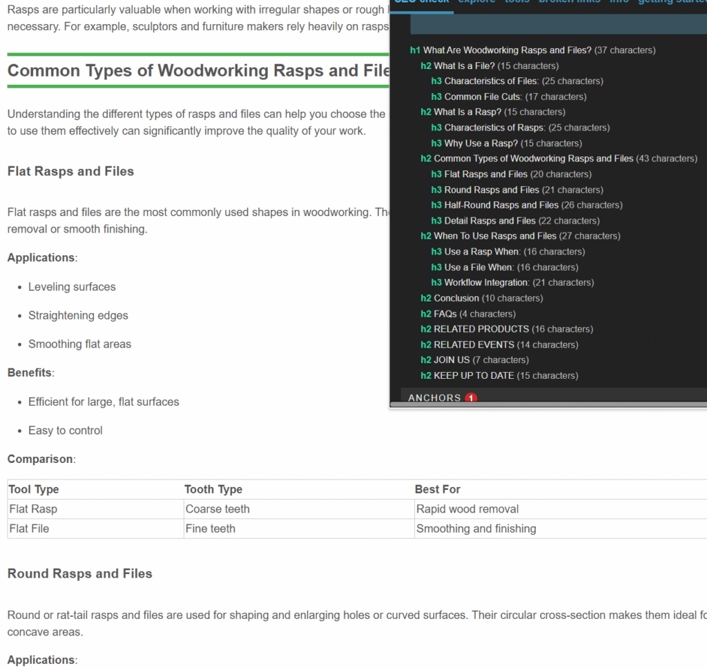Select the 'JOIN US' h2 row
This screenshot has width=707, height=670.
tap(474, 360)
